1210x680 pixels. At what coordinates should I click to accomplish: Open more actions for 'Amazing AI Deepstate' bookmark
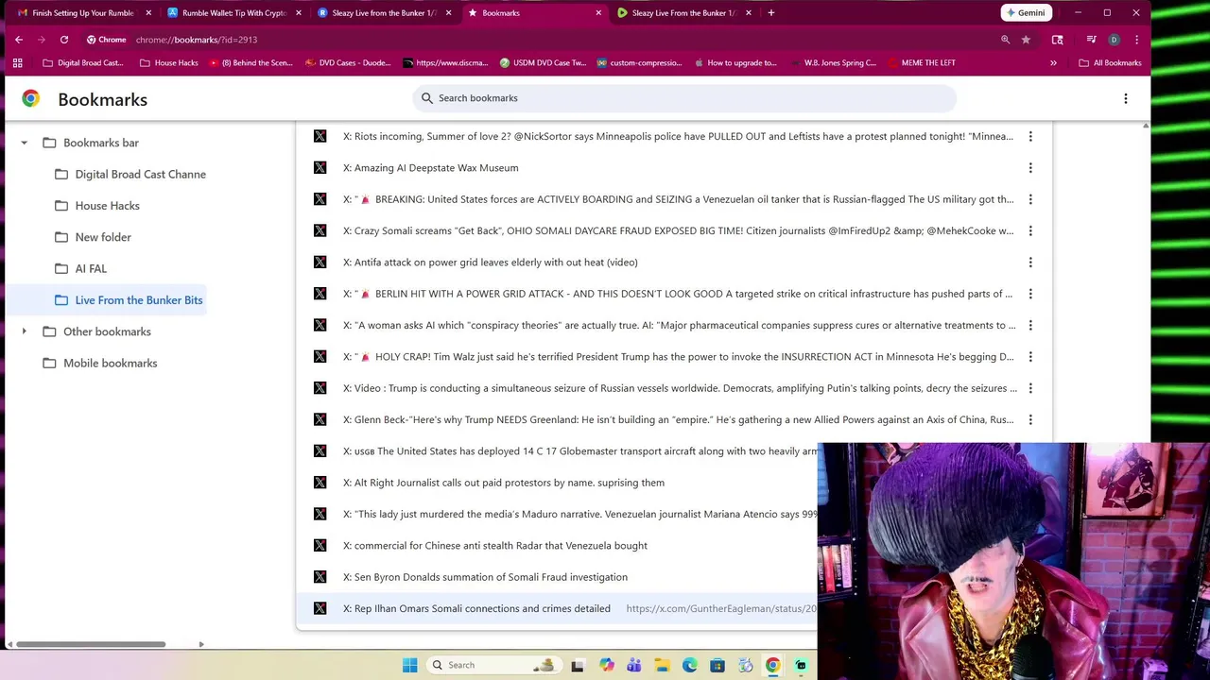(x=1030, y=168)
